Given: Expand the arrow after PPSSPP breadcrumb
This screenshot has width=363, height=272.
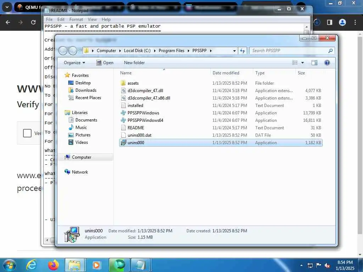Looking at the screenshot, I should [x=211, y=51].
